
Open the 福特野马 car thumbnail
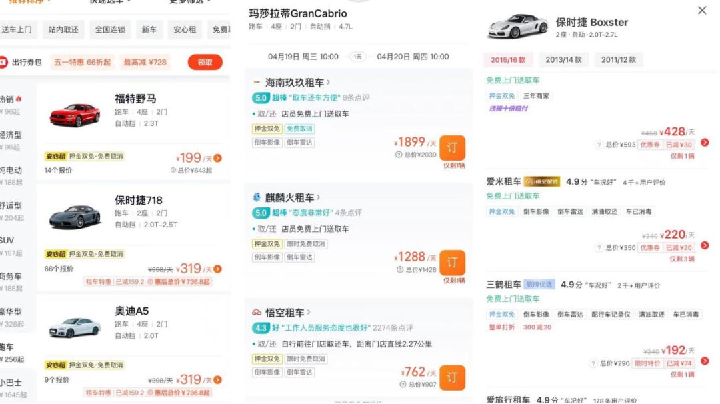(74, 115)
